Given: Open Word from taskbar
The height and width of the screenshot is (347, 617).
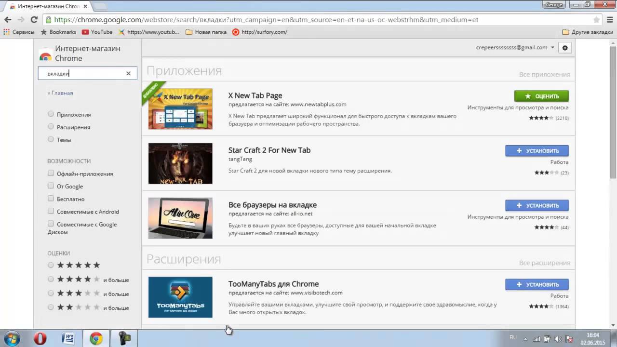Looking at the screenshot, I should (x=68, y=339).
